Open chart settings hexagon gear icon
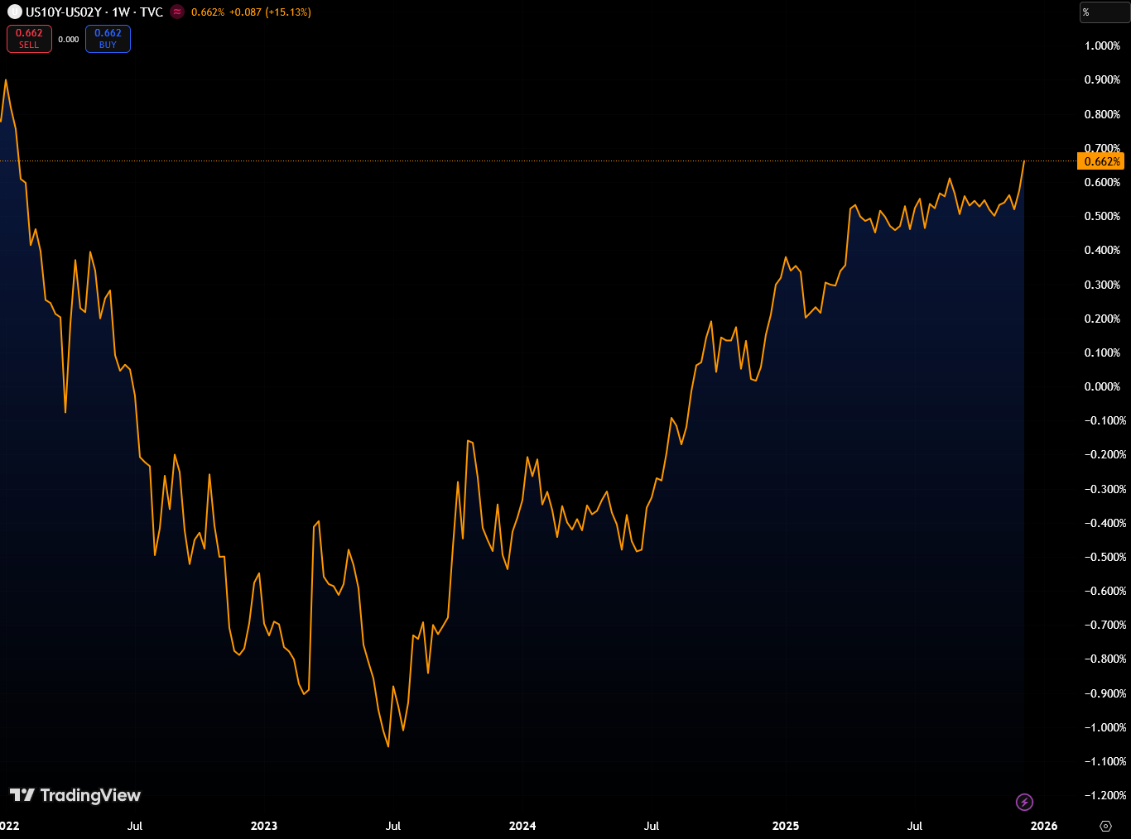1131x839 pixels. coord(1105,826)
